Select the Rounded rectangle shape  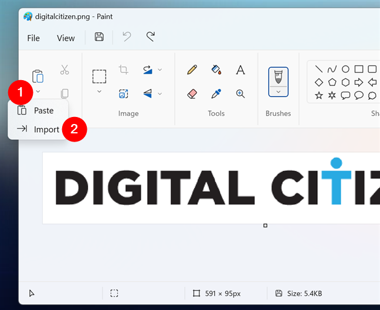point(372,69)
